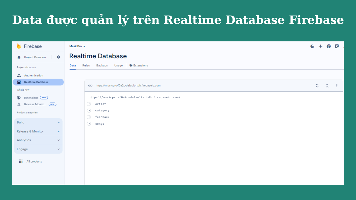Open Authentication in sidebar
This screenshot has width=356, height=200.
click(x=34, y=76)
